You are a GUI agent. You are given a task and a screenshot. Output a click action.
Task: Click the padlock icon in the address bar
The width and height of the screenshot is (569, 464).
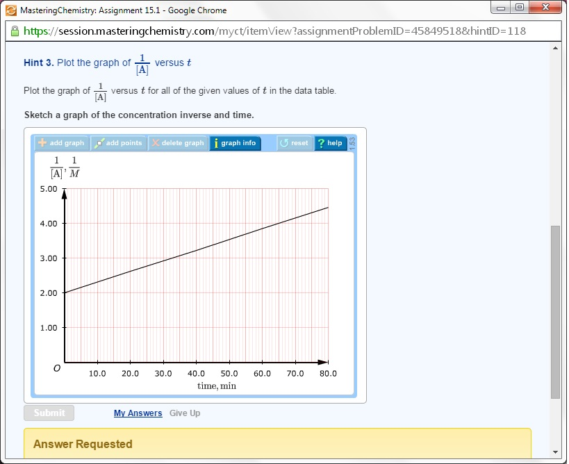(15, 31)
